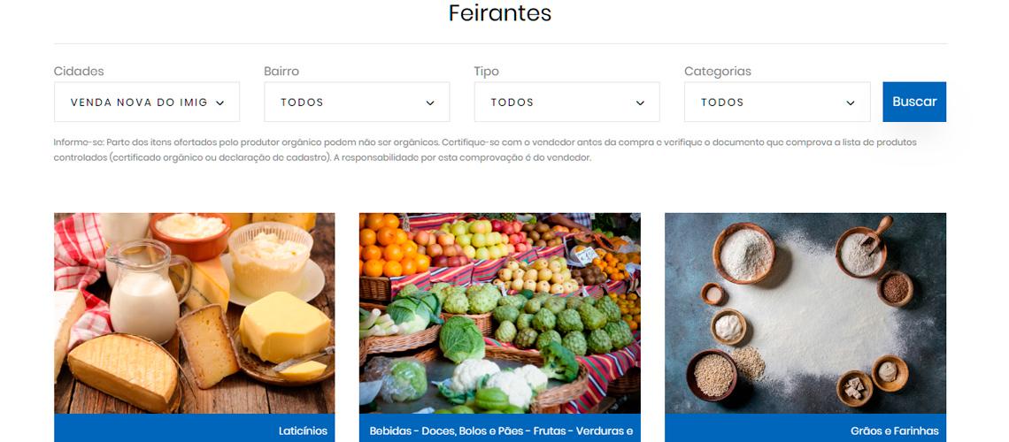The width and height of the screenshot is (1009, 442).
Task: Open the Venda Nova do Imig cities dropdown
Action: 147,102
